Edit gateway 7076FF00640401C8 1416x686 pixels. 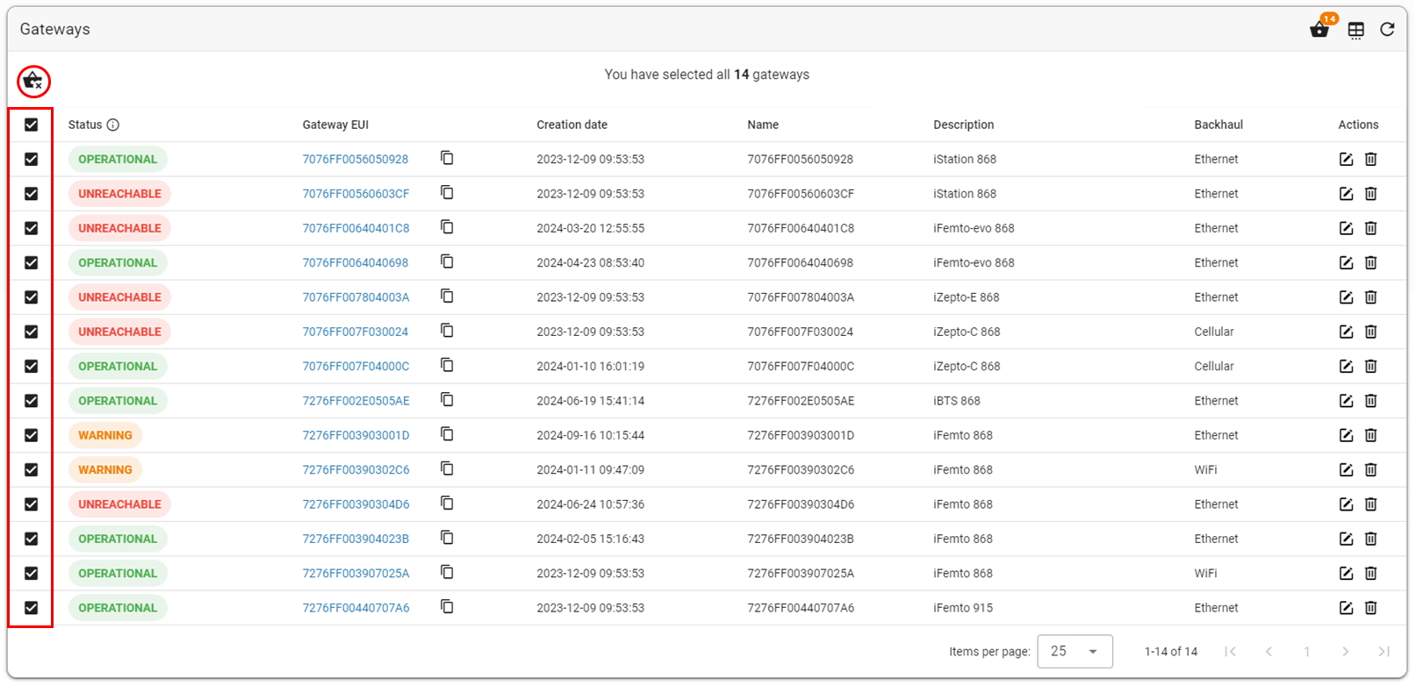1346,228
